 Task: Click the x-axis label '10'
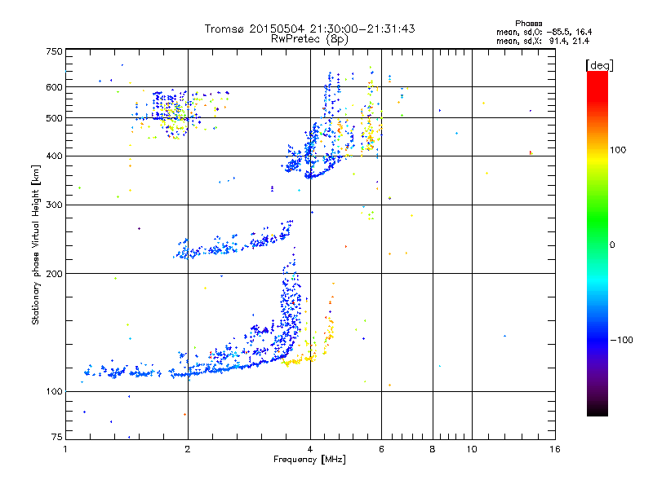pyautogui.click(x=472, y=449)
